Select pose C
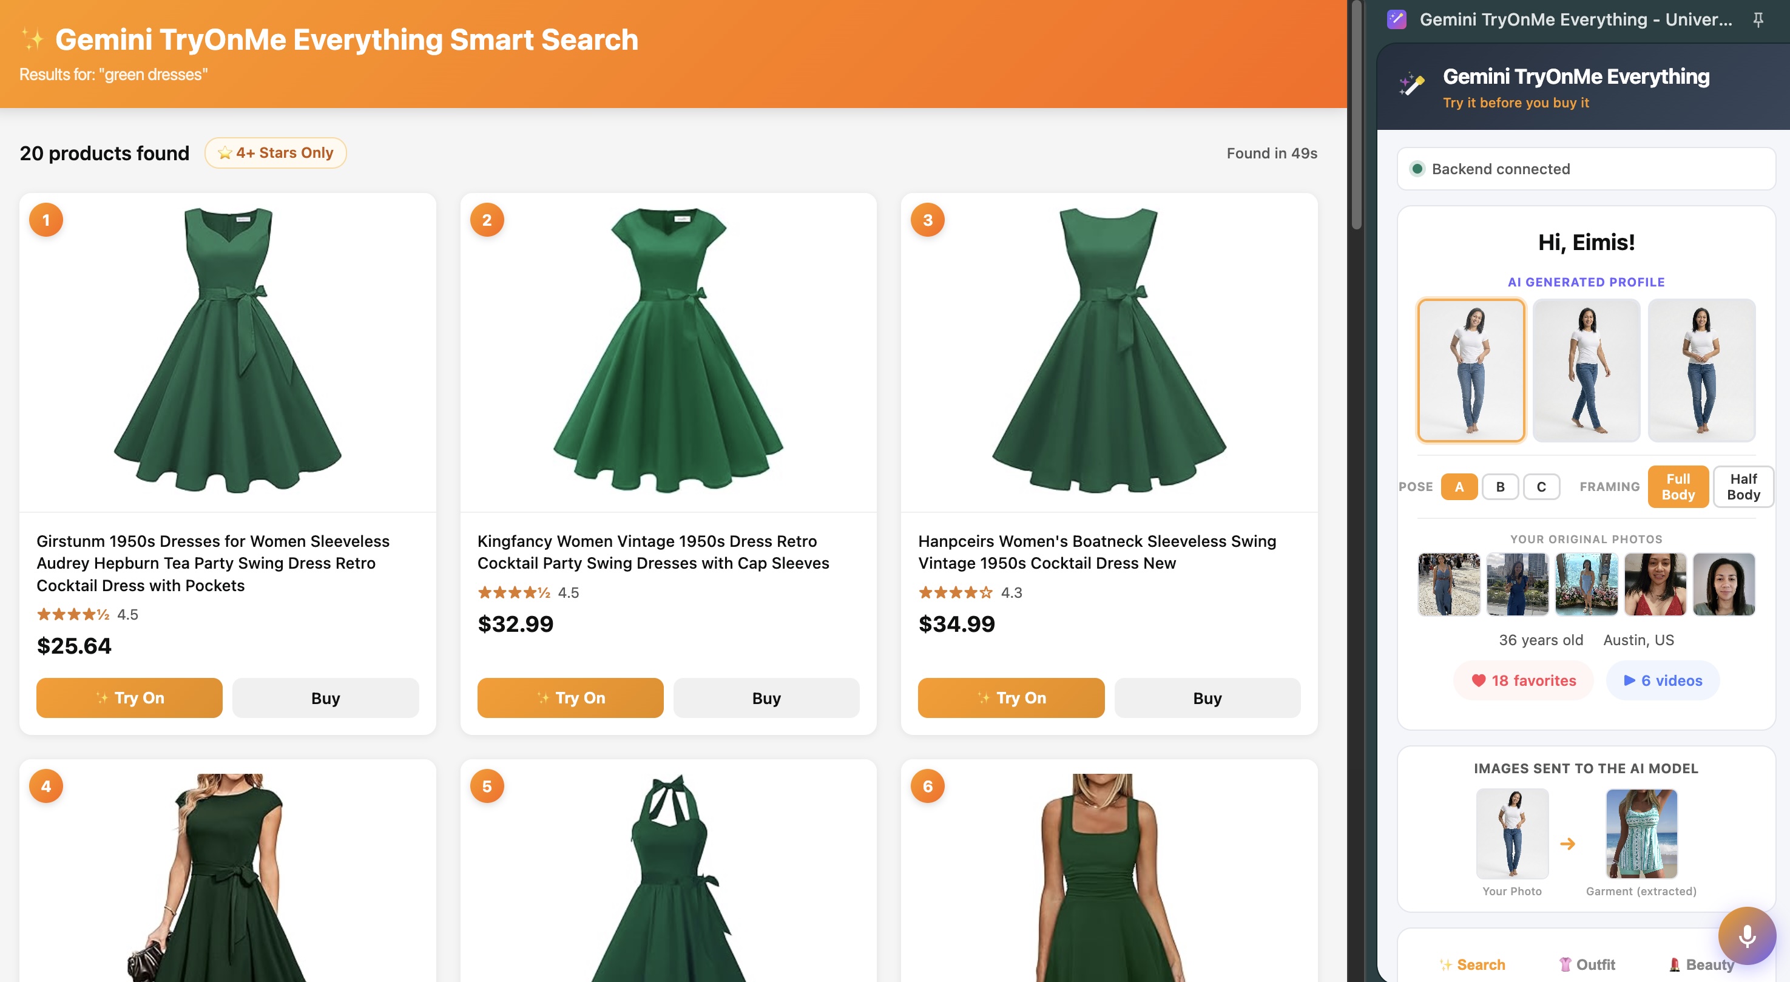The height and width of the screenshot is (982, 1790). tap(1541, 487)
